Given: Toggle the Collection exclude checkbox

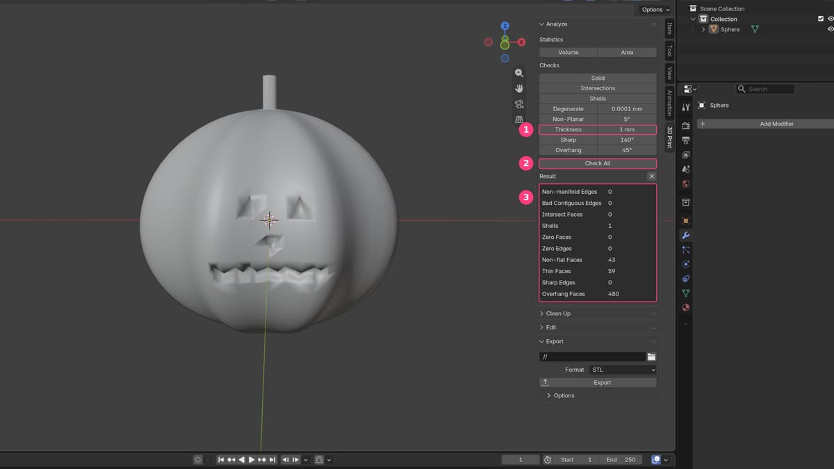Looking at the screenshot, I should 821,19.
